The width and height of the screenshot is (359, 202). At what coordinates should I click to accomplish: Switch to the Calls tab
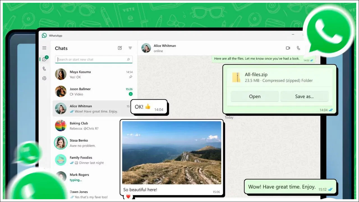click(44, 68)
